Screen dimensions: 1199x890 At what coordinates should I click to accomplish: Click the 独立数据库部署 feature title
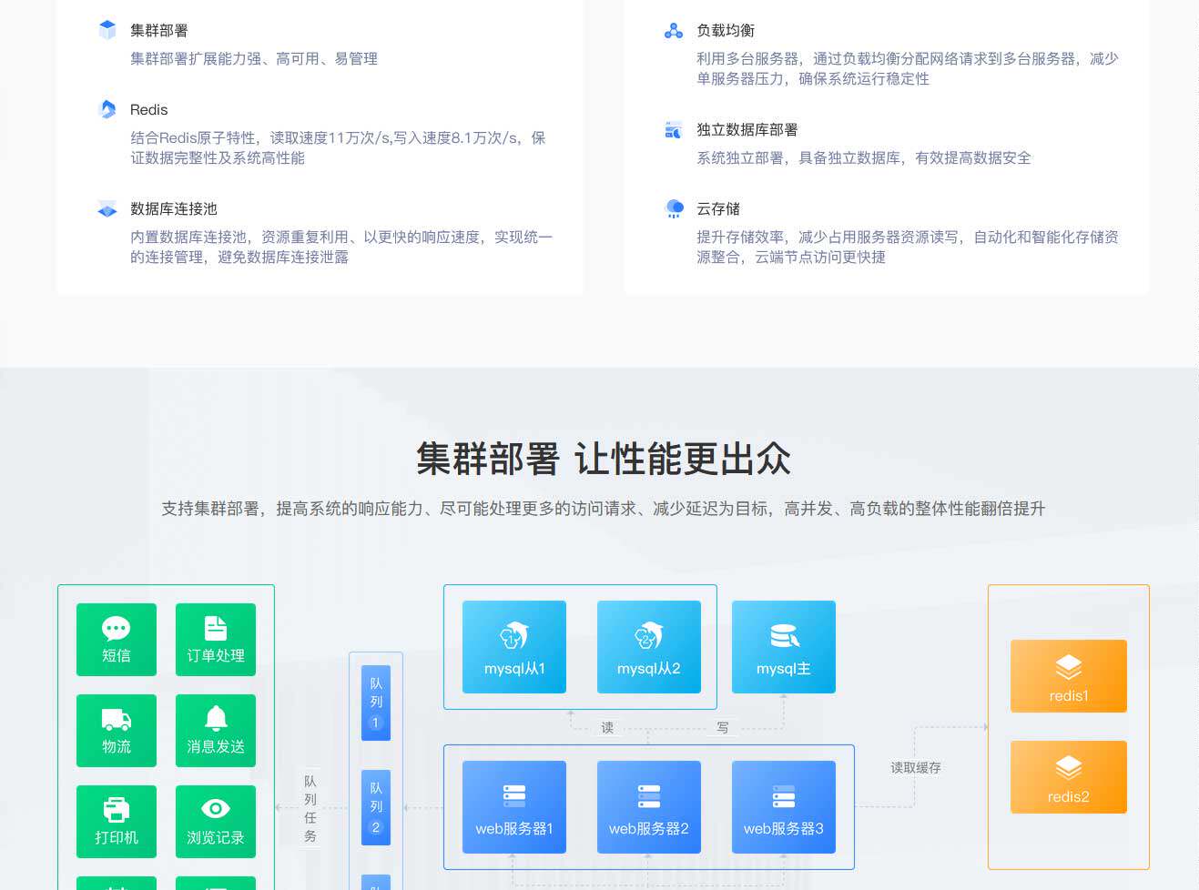point(747,130)
